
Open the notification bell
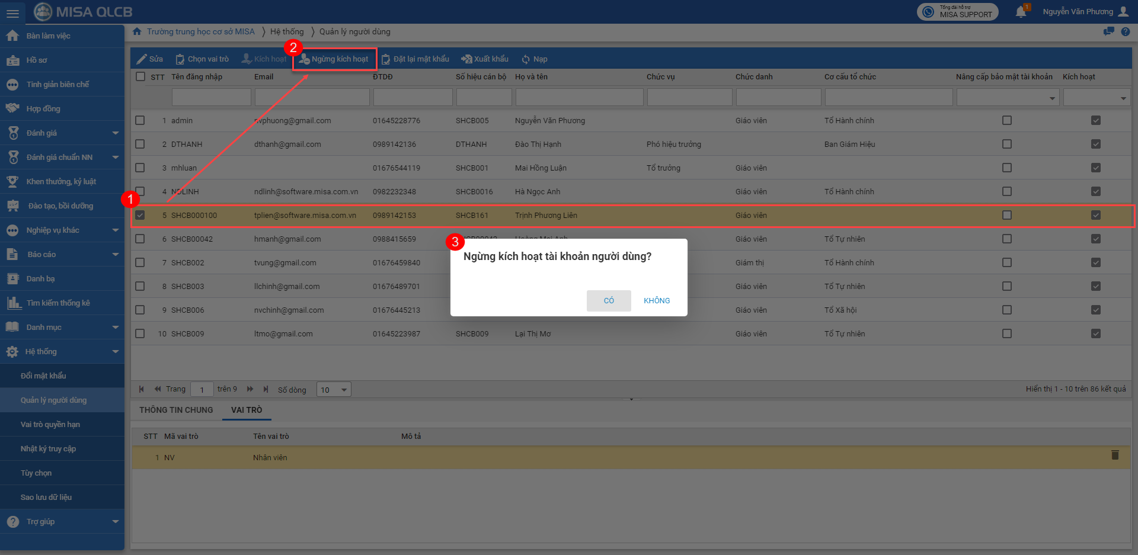[x=1021, y=12]
